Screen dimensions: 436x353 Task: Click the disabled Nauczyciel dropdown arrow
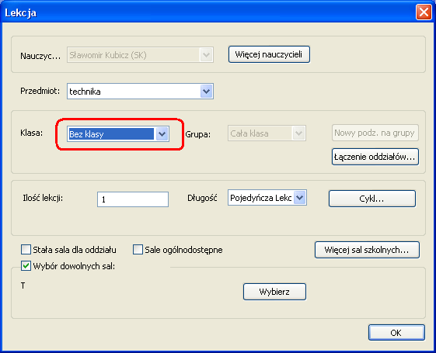point(206,54)
